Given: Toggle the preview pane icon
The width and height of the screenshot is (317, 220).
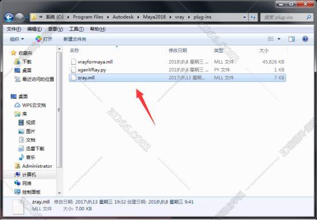Looking at the screenshot, I should (x=291, y=39).
